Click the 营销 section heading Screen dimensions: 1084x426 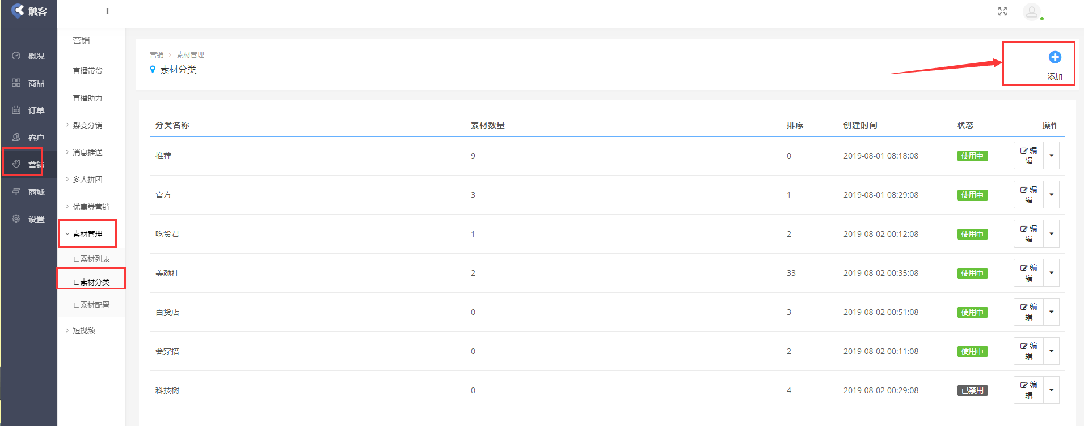[81, 41]
